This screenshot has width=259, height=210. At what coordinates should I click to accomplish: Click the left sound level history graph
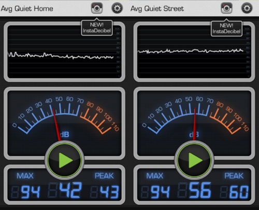64,52
